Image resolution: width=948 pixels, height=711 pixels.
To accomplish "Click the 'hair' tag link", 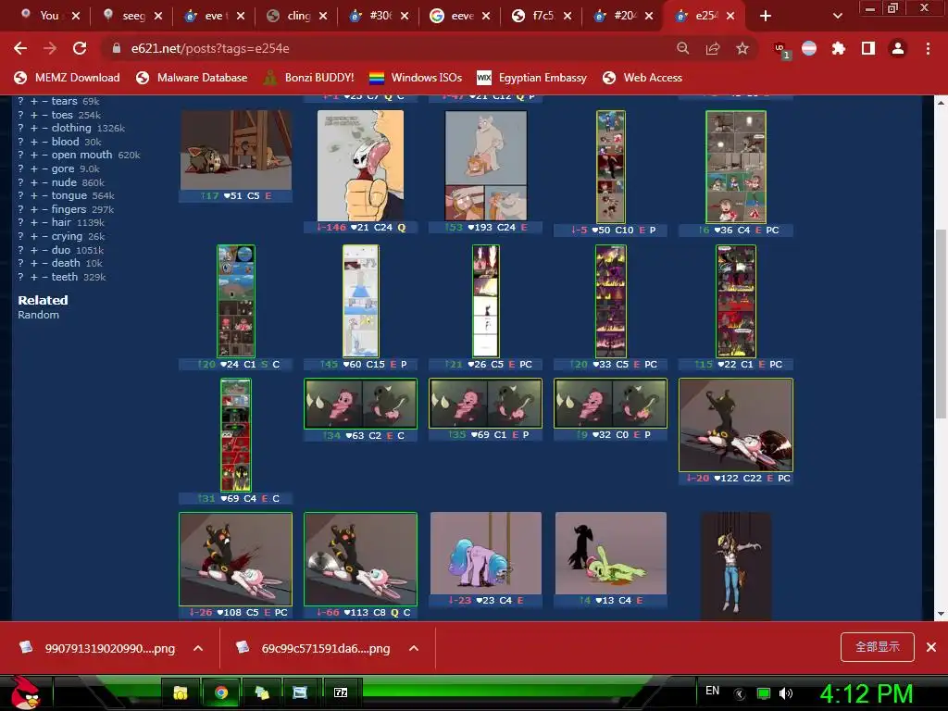I will click(x=61, y=222).
